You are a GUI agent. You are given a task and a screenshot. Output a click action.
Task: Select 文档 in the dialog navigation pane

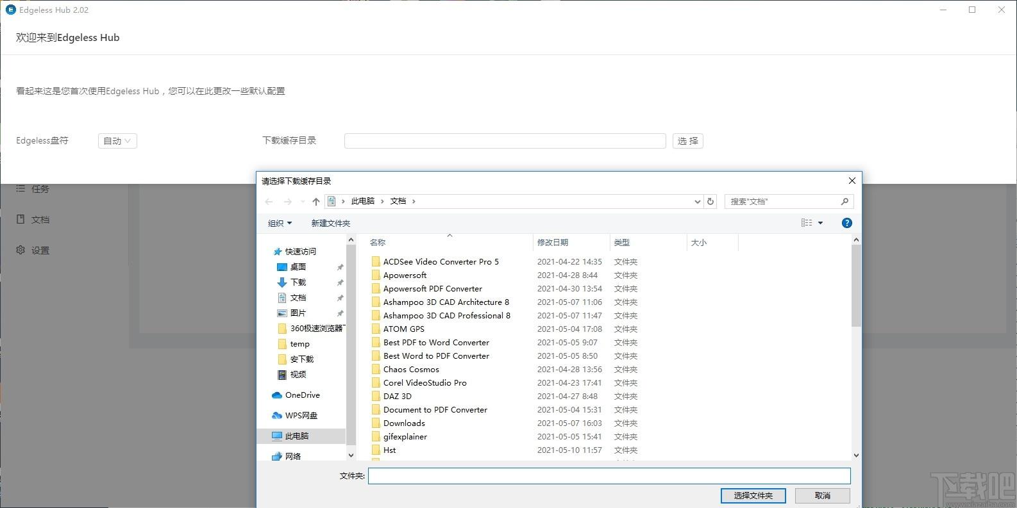click(298, 297)
